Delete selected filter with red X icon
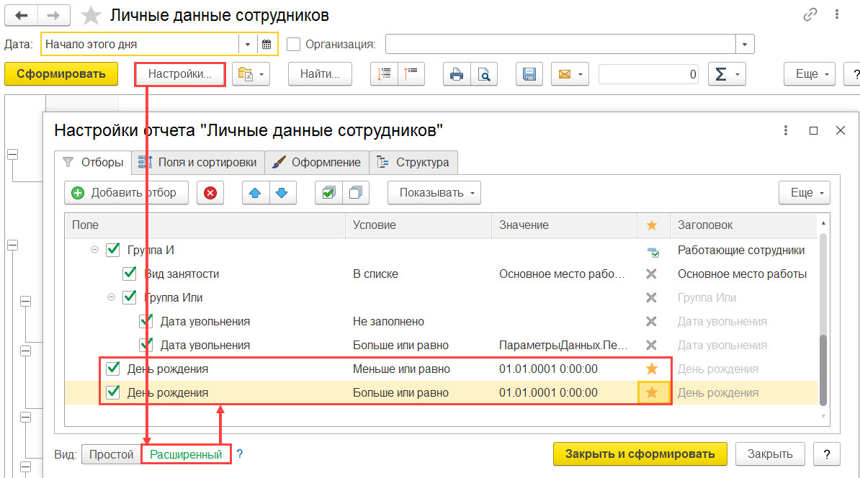The height and width of the screenshot is (478, 860). pyautogui.click(x=210, y=193)
